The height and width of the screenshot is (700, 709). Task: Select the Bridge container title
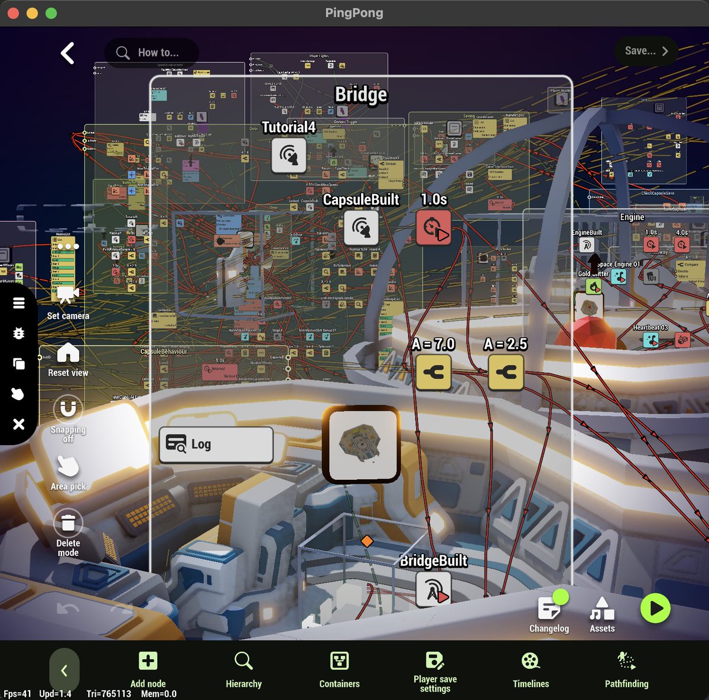pyautogui.click(x=361, y=94)
